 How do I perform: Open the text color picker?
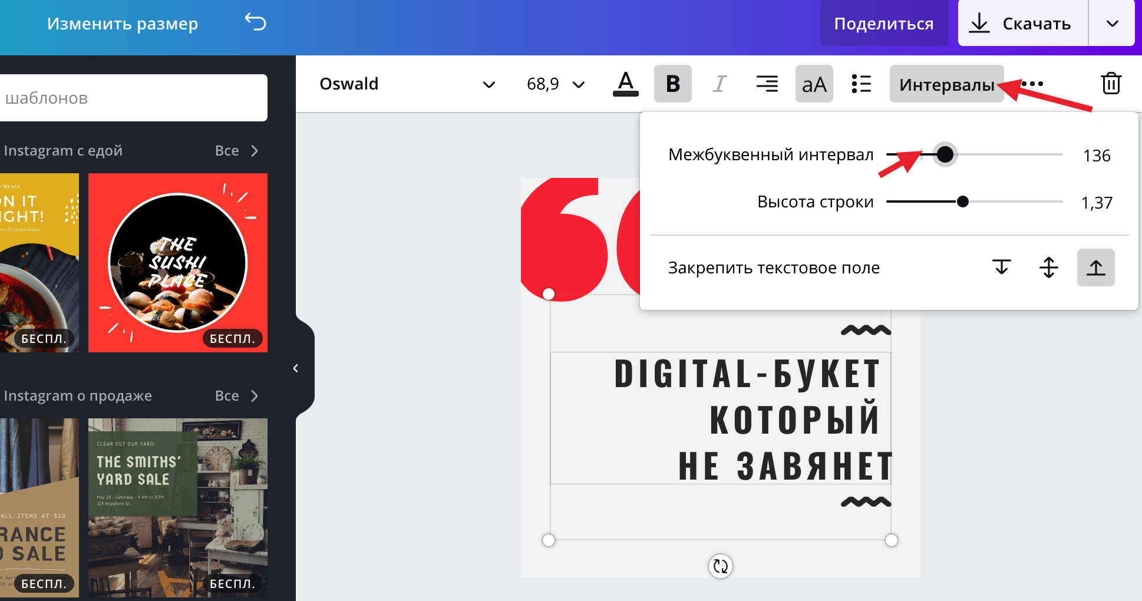click(625, 84)
